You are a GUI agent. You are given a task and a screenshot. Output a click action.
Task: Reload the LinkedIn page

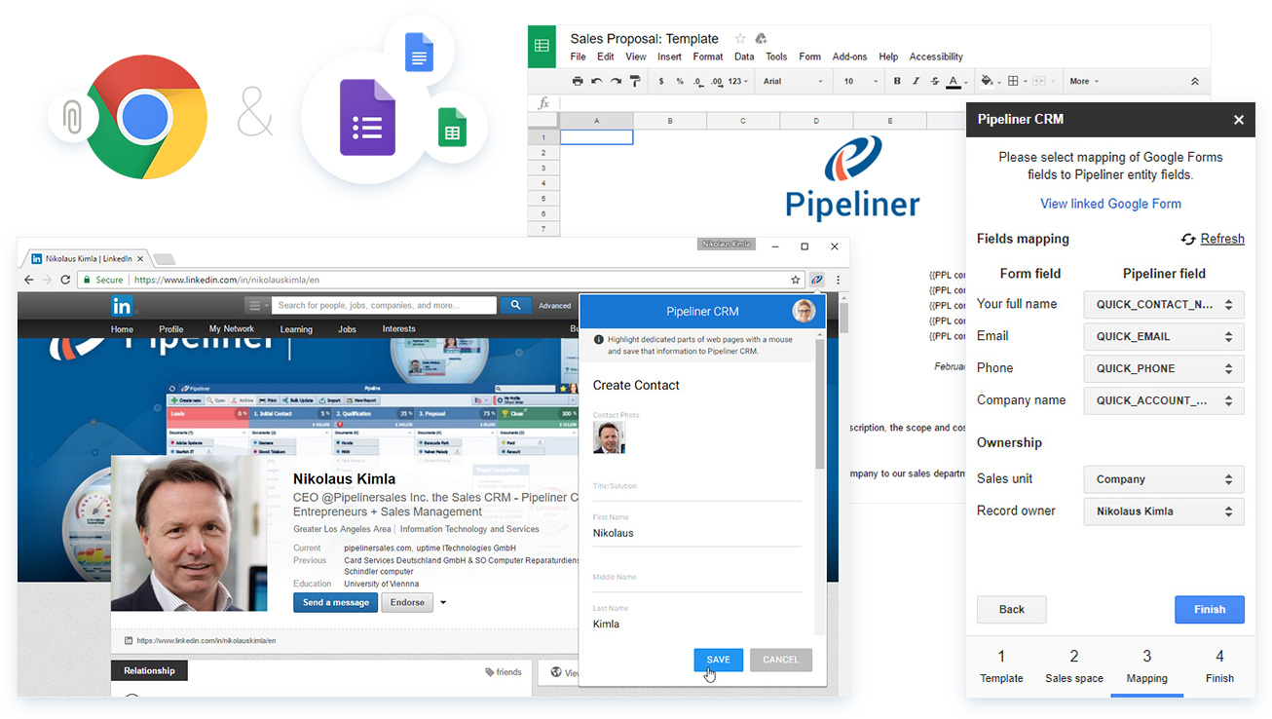pos(65,280)
